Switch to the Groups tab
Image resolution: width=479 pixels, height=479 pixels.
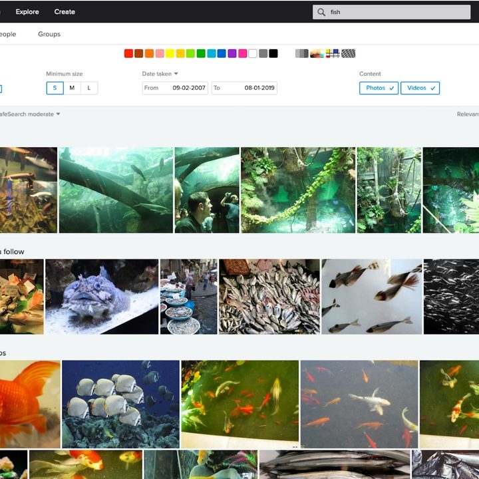(49, 34)
